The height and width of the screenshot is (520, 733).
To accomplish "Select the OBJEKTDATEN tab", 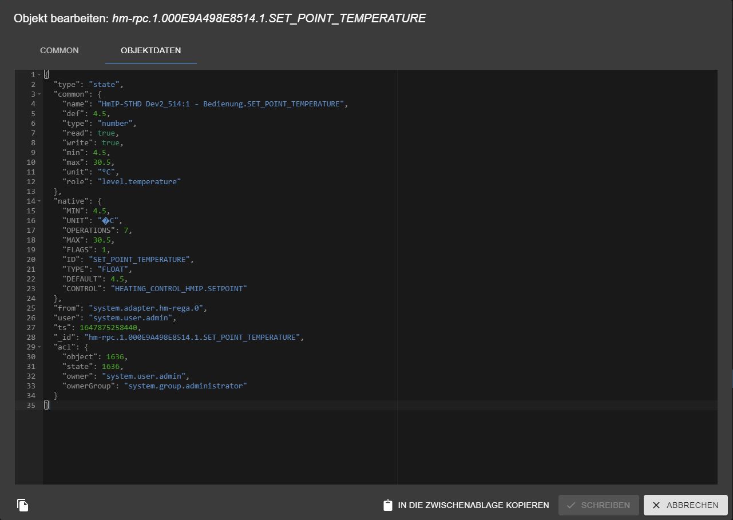I will coord(150,50).
